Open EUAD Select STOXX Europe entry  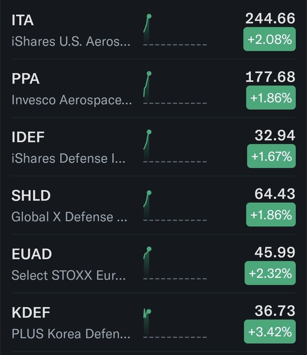click(153, 264)
